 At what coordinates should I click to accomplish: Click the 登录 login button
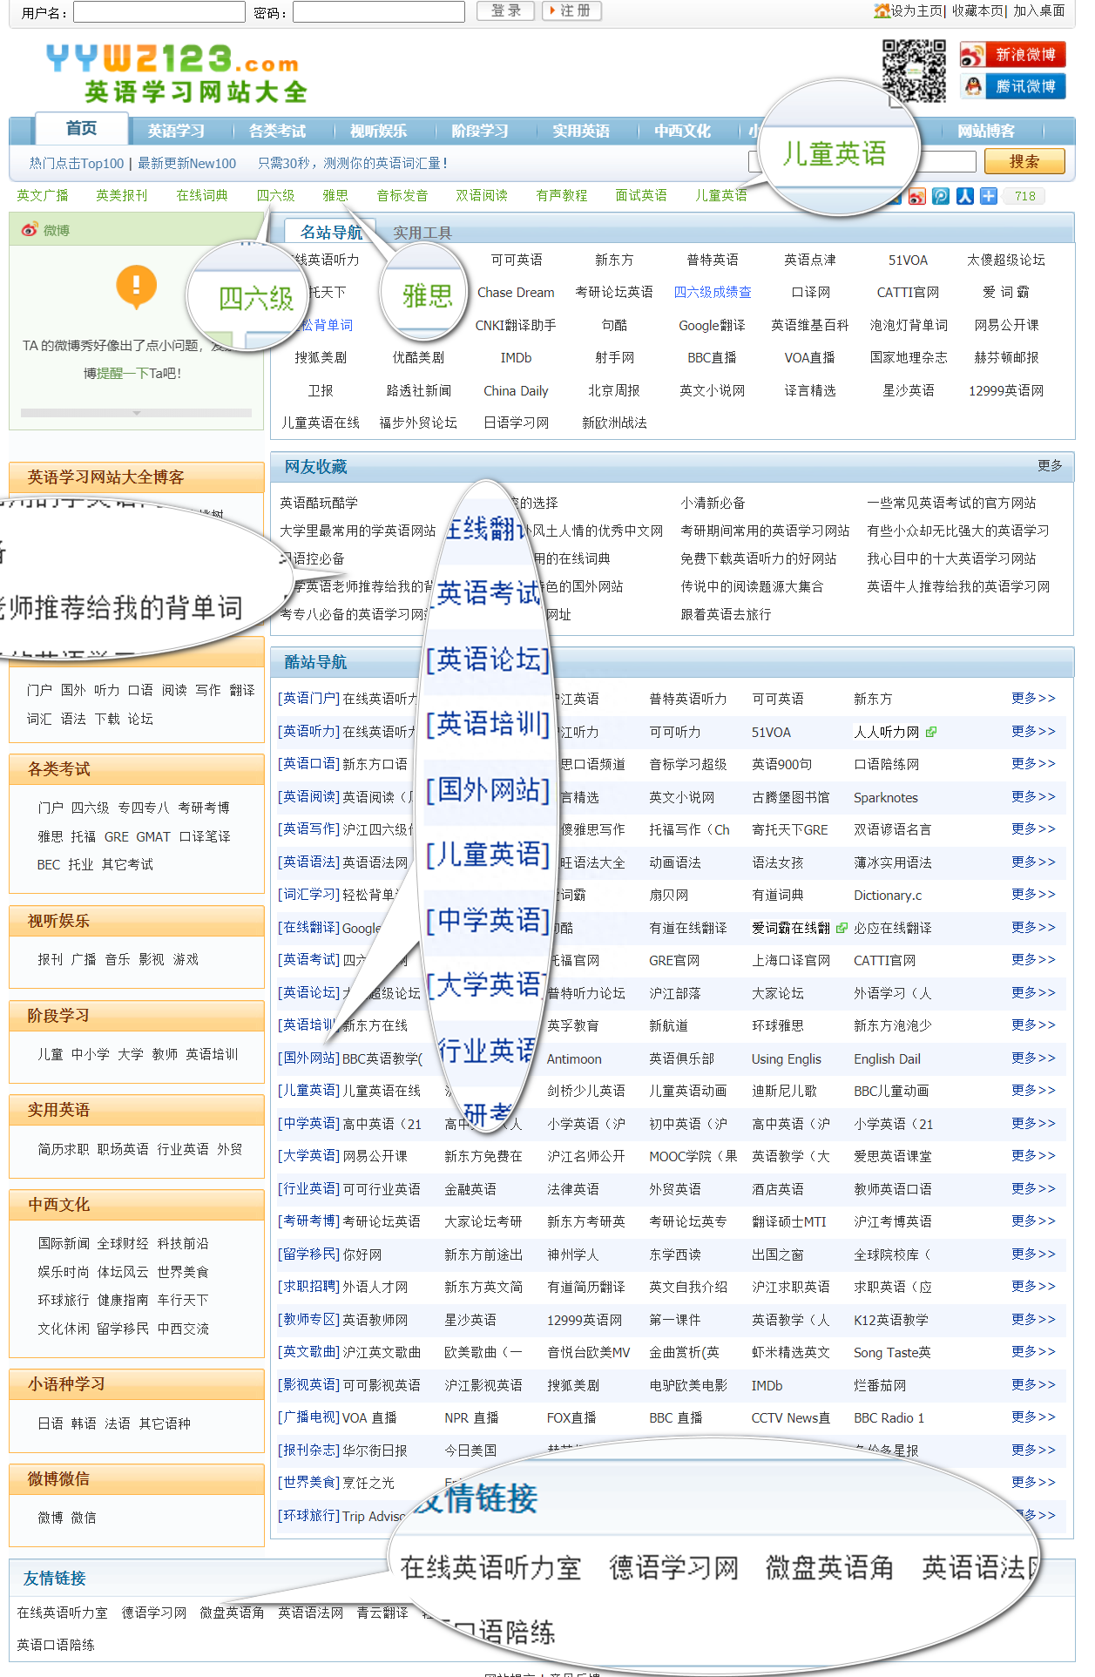click(505, 11)
